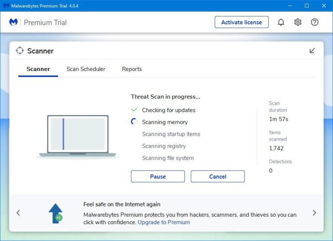Image resolution: width=333 pixels, height=241 pixels.
Task: Click the 'Premium Trial' header text
Action: pyautogui.click(x=45, y=22)
